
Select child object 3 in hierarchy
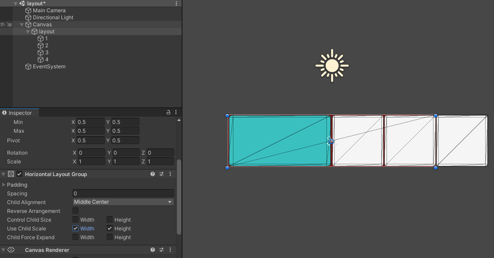[x=47, y=53]
